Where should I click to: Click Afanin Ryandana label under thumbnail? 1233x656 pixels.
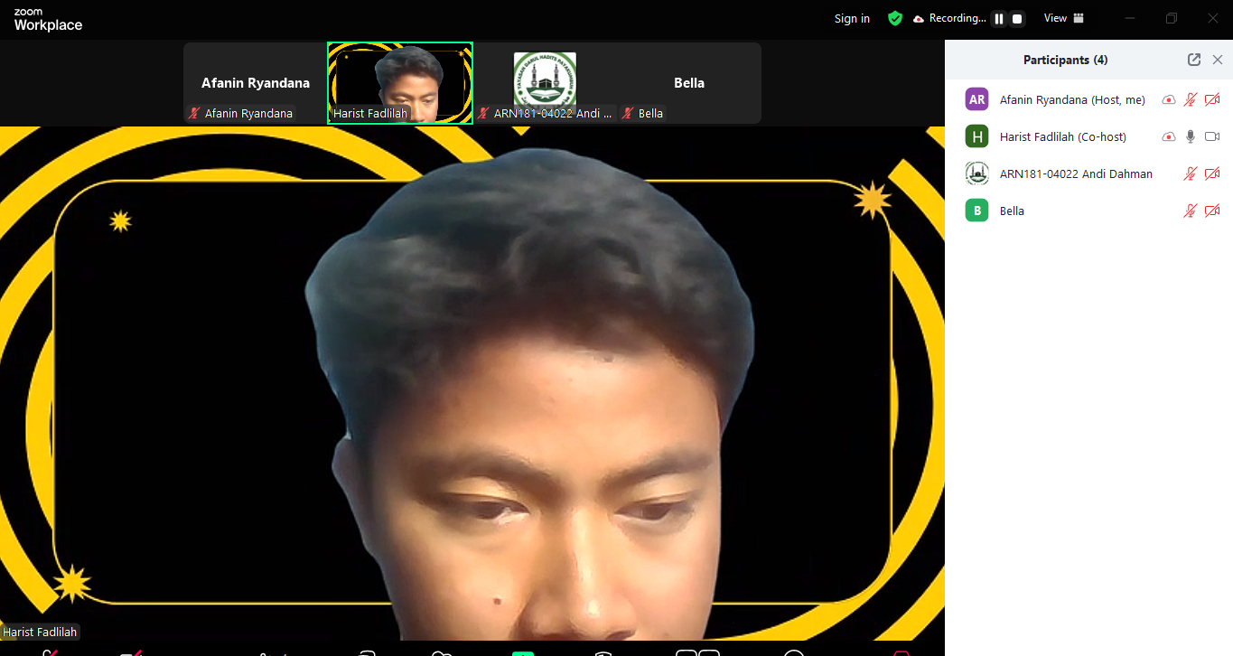tap(241, 113)
